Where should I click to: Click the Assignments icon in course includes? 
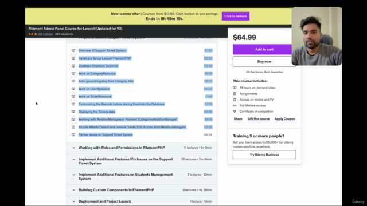click(235, 94)
